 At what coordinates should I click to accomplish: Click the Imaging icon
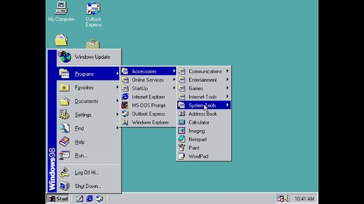(182, 131)
